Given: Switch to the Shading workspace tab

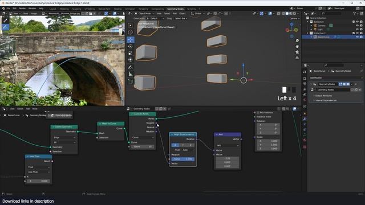Looking at the screenshot, I should point(118,9).
